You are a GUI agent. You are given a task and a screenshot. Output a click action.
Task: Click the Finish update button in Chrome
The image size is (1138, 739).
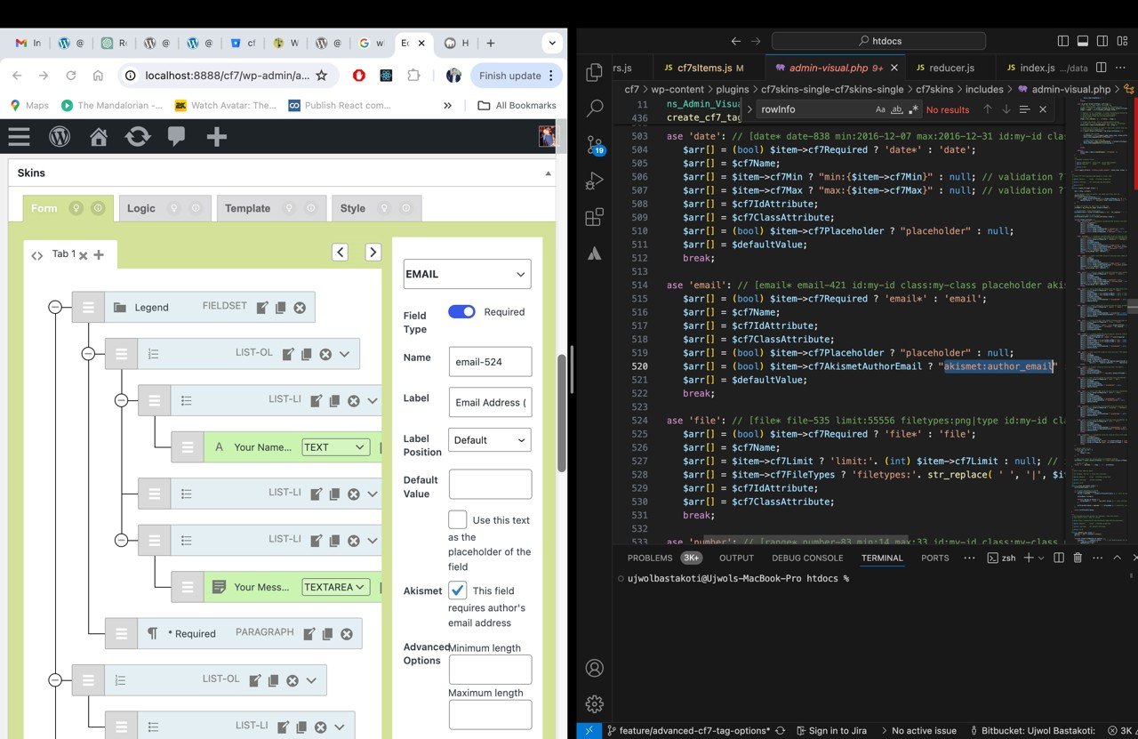[x=510, y=76]
